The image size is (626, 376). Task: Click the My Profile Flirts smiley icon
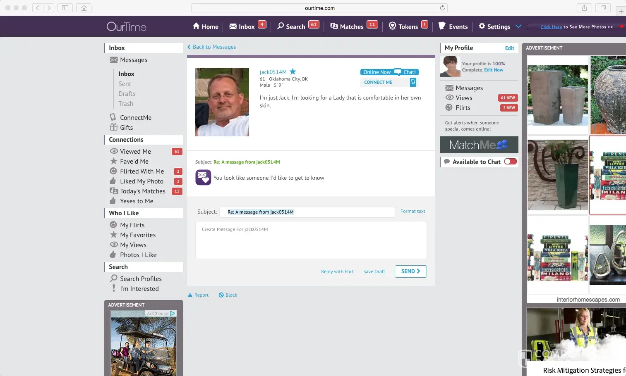(x=449, y=107)
